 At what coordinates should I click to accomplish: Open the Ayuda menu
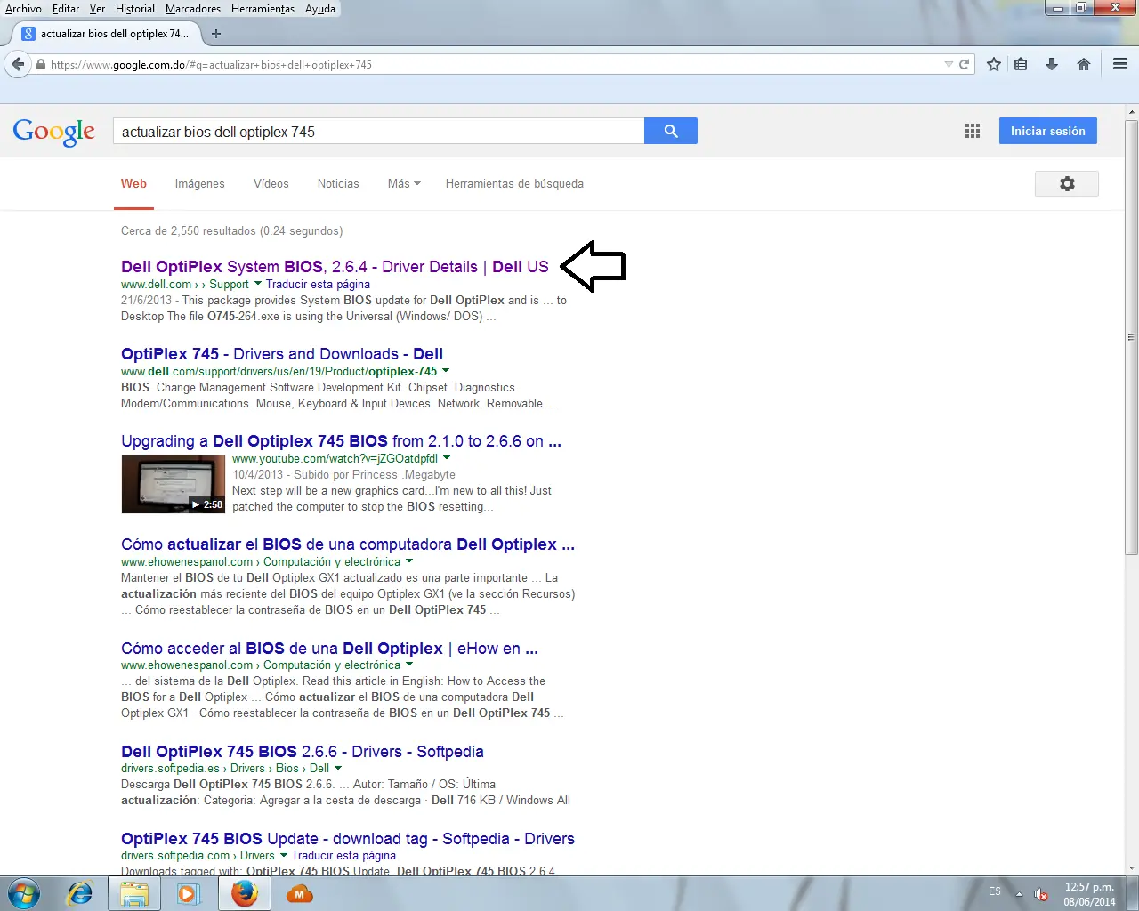[320, 9]
